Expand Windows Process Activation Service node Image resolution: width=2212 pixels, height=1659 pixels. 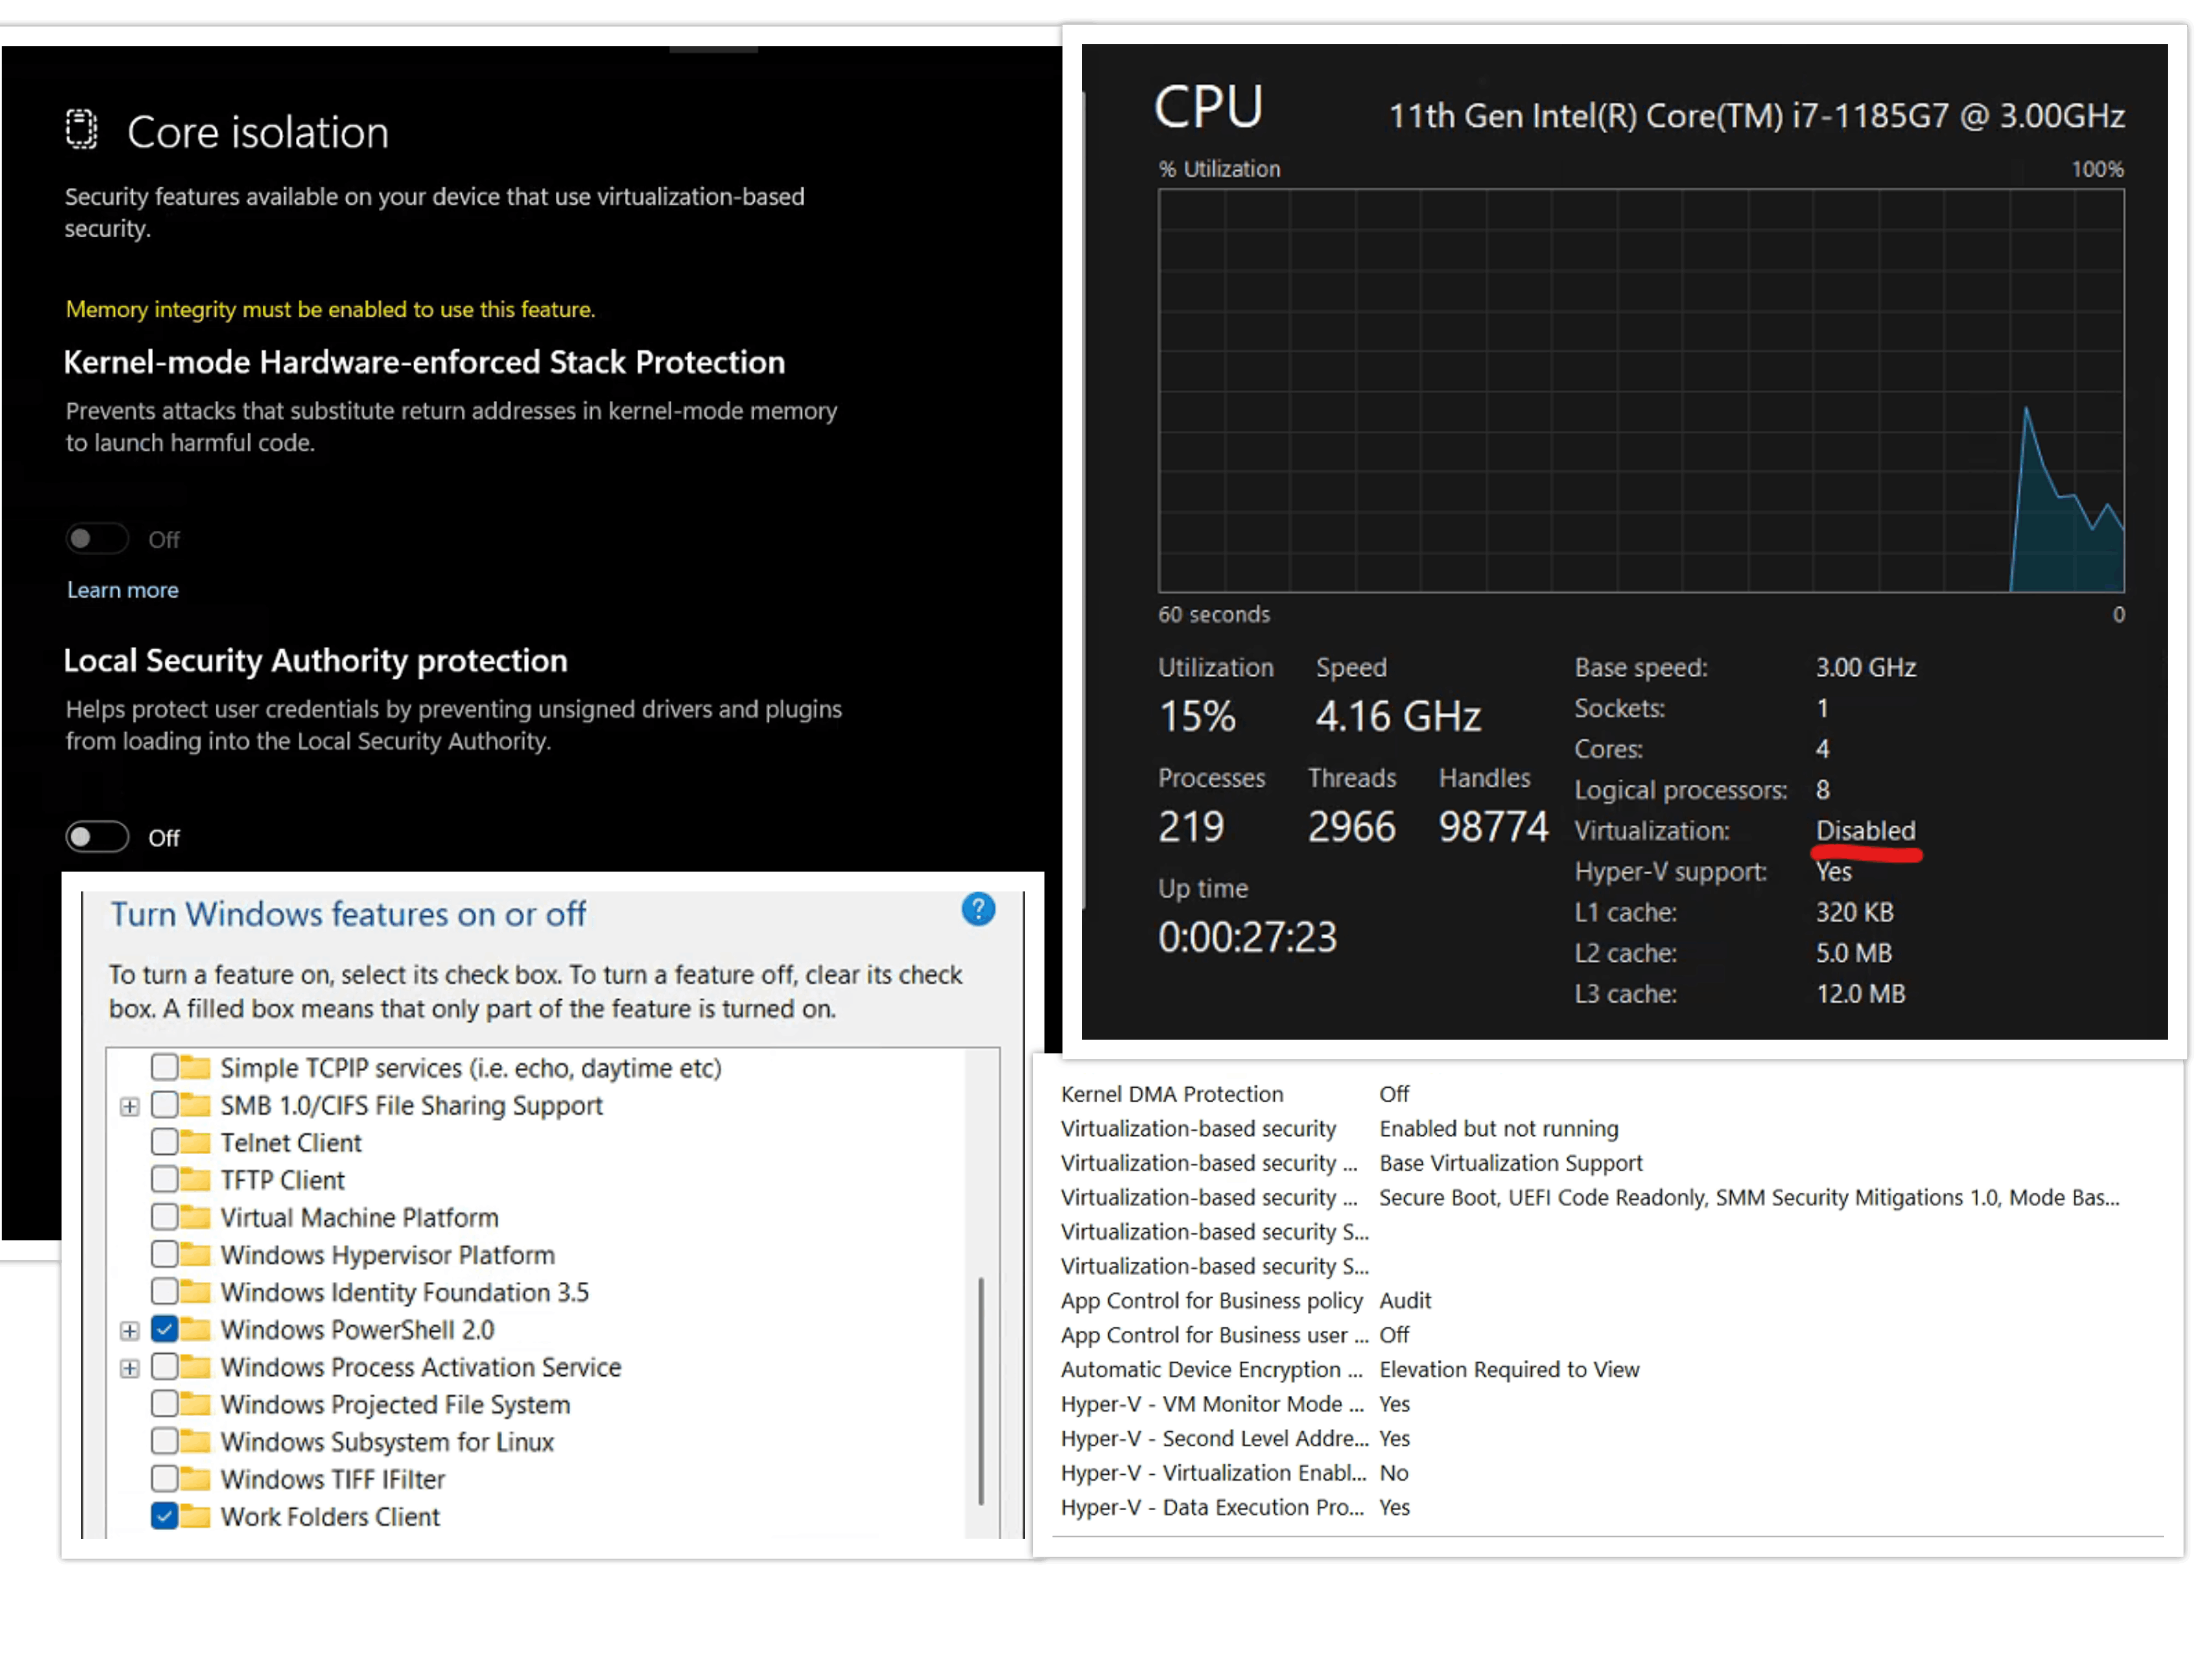coord(129,1368)
